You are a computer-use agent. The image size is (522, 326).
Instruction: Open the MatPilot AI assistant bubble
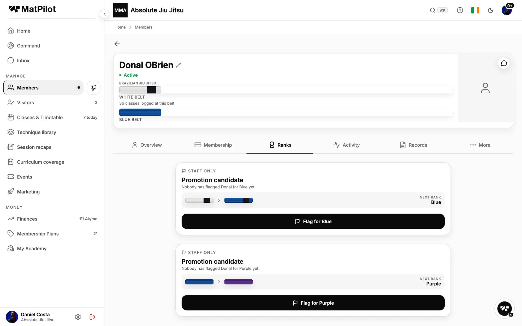(505, 309)
